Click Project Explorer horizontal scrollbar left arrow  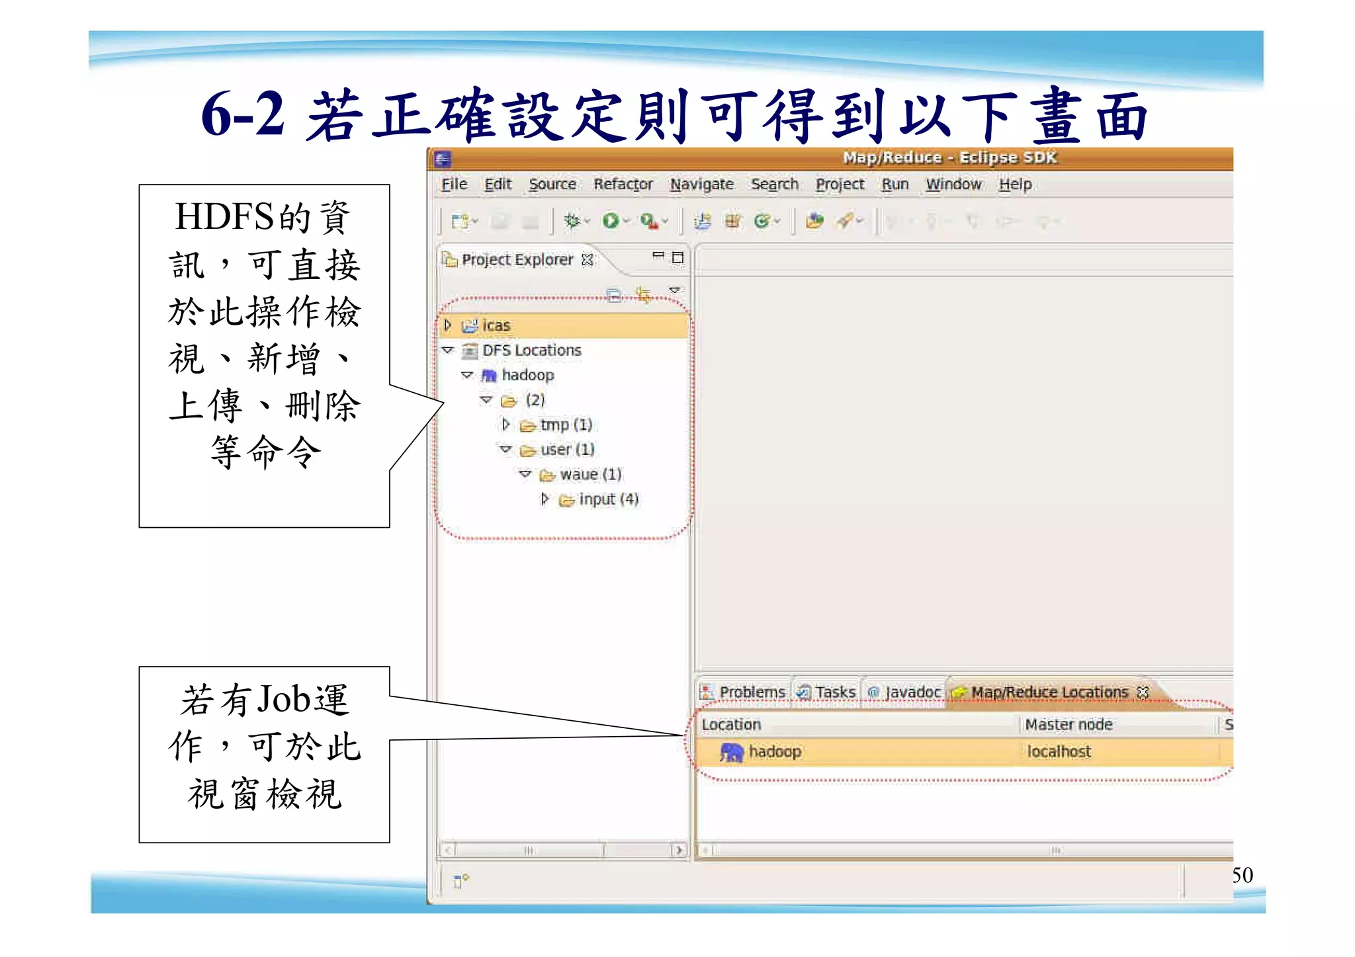(448, 850)
